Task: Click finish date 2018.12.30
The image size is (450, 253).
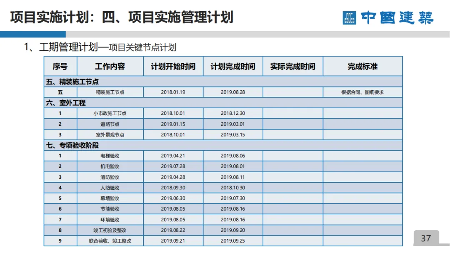Action: click(233, 114)
